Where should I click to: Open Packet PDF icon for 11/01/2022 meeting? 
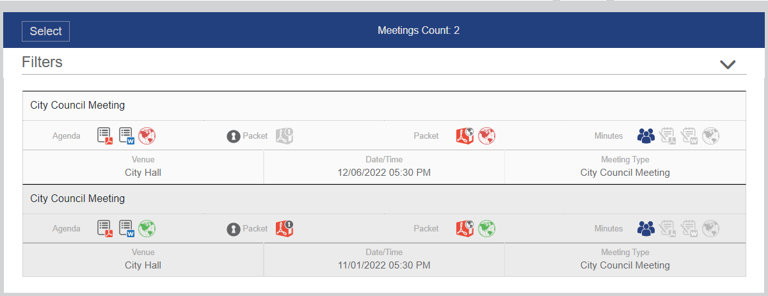point(465,228)
